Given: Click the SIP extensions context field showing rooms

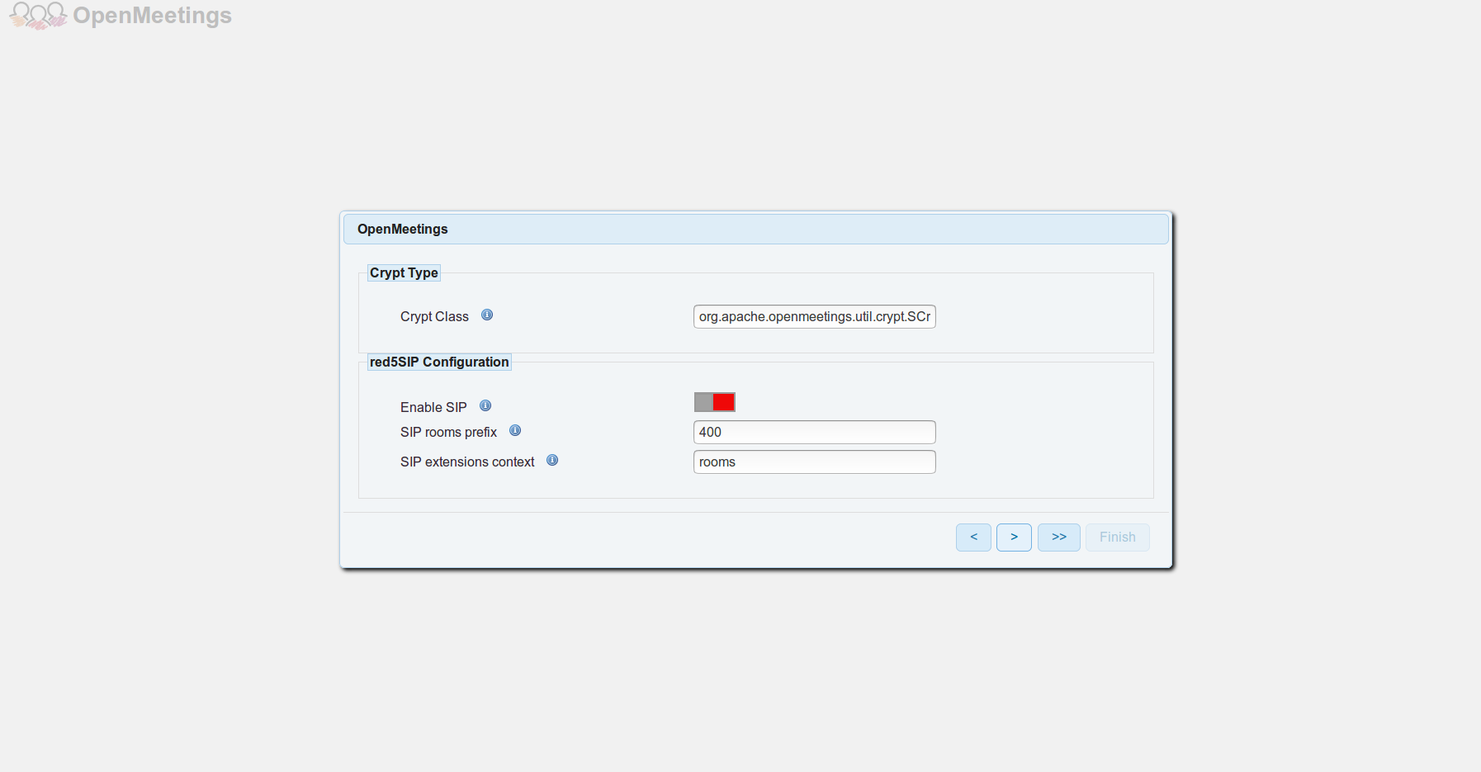Looking at the screenshot, I should click(x=815, y=462).
